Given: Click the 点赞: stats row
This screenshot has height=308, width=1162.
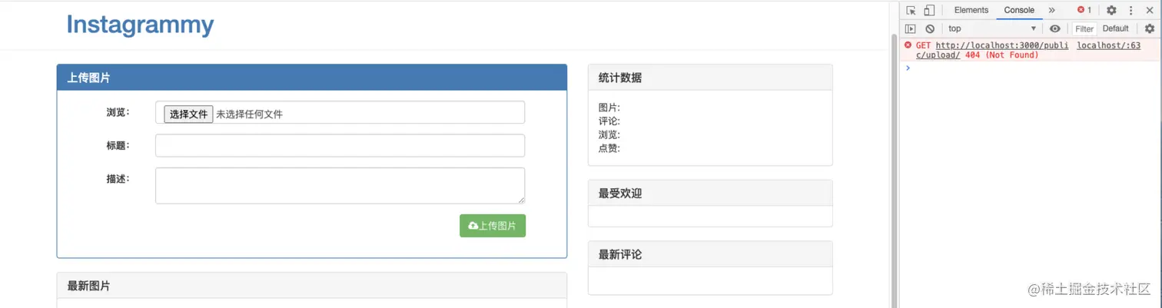Looking at the screenshot, I should click(x=609, y=149).
